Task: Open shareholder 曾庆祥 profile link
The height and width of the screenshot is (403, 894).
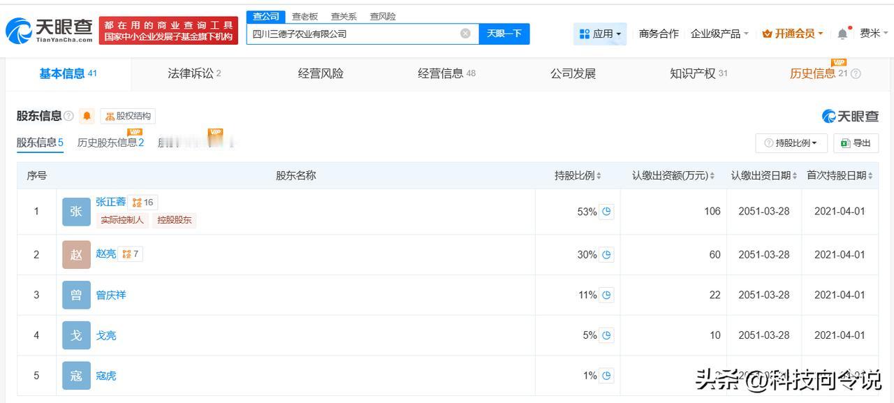Action: (111, 295)
